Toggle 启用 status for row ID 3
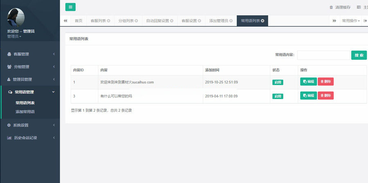 point(278,96)
